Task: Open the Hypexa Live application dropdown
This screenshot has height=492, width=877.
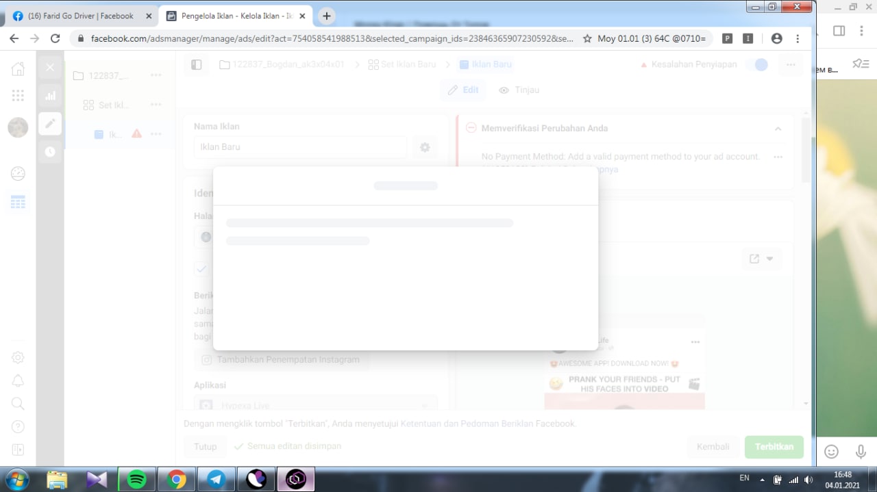Action: pos(315,406)
